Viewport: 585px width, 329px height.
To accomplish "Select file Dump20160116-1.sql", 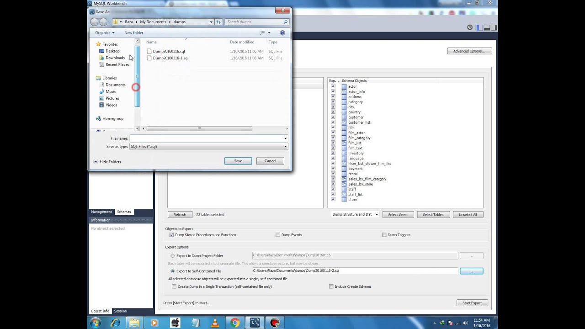I will point(170,58).
